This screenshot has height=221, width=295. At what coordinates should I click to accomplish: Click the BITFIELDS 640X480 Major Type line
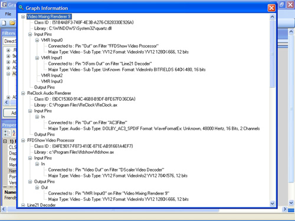[127, 70]
